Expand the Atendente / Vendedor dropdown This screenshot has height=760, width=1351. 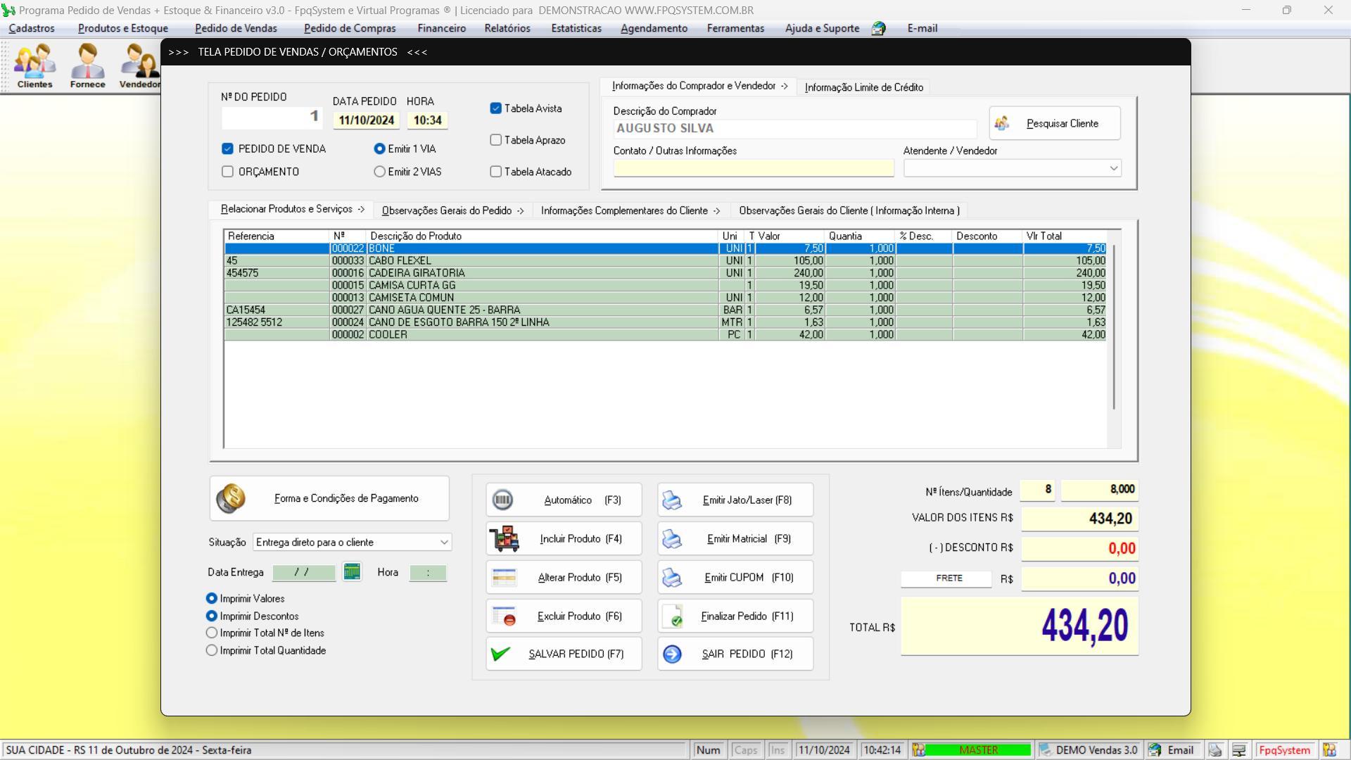(x=1113, y=168)
